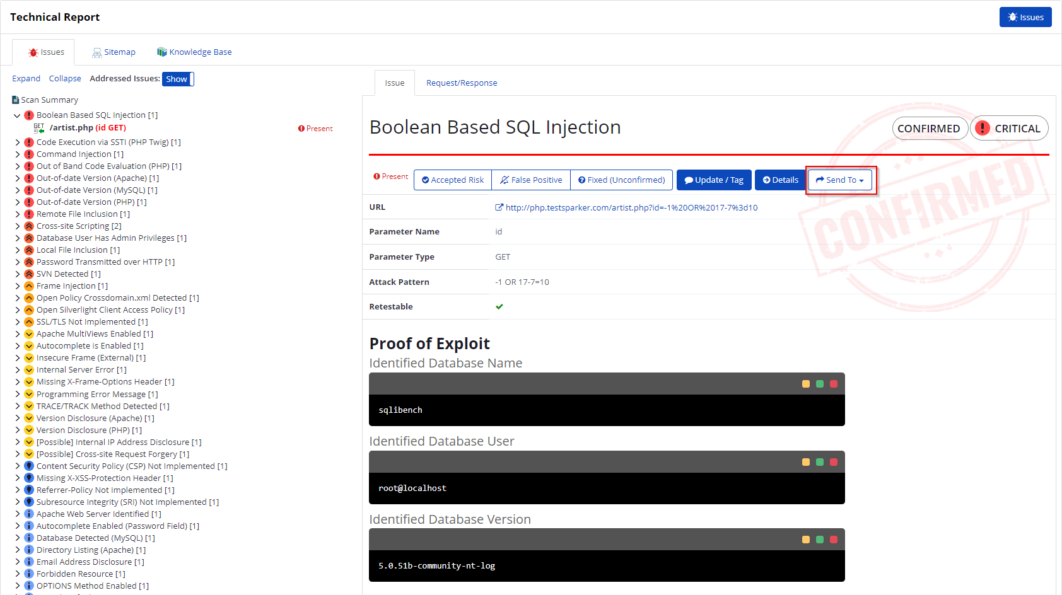Viewport: 1062px width, 595px height.
Task: Click the external link icon before the URL
Action: (x=499, y=207)
